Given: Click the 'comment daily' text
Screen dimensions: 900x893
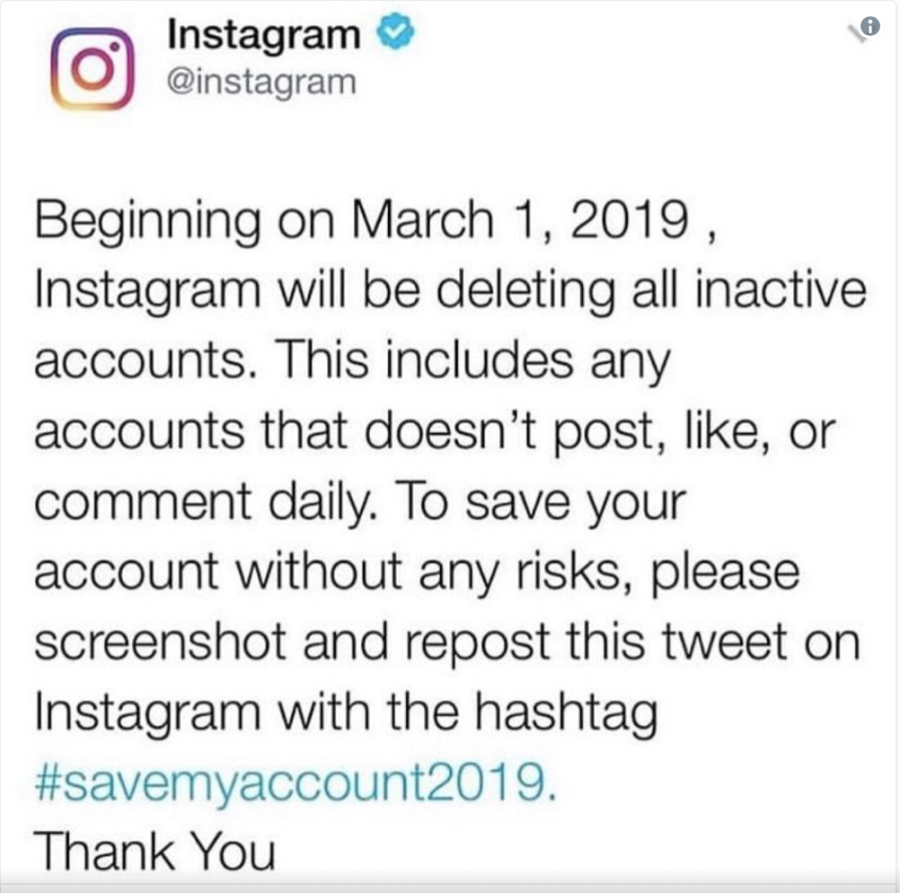Looking at the screenshot, I should point(206,502).
